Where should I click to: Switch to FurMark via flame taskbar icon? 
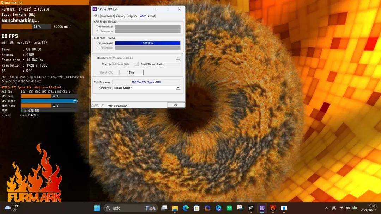tap(273, 208)
